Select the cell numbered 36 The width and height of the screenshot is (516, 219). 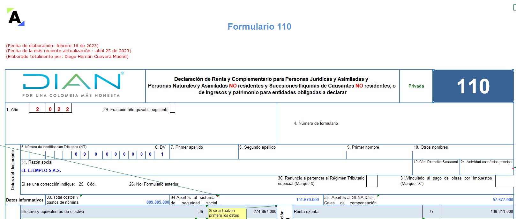point(200,211)
